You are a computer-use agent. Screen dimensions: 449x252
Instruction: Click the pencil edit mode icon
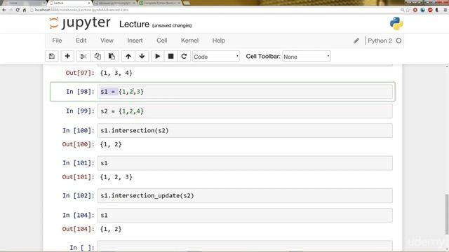tap(356, 41)
